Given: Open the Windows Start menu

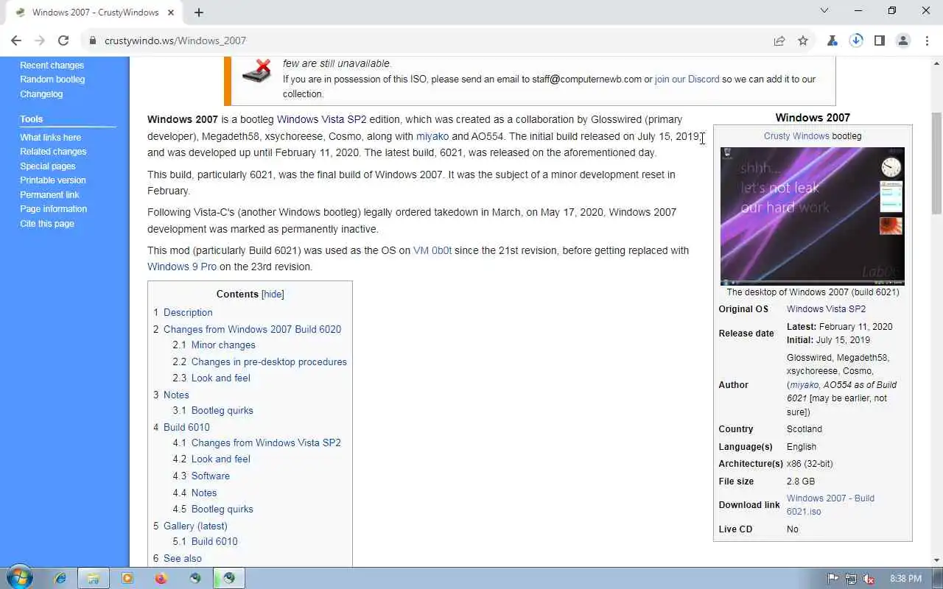Looking at the screenshot, I should [20, 578].
